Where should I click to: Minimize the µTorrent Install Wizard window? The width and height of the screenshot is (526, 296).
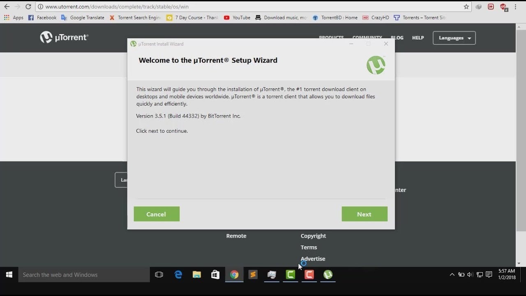(x=351, y=44)
